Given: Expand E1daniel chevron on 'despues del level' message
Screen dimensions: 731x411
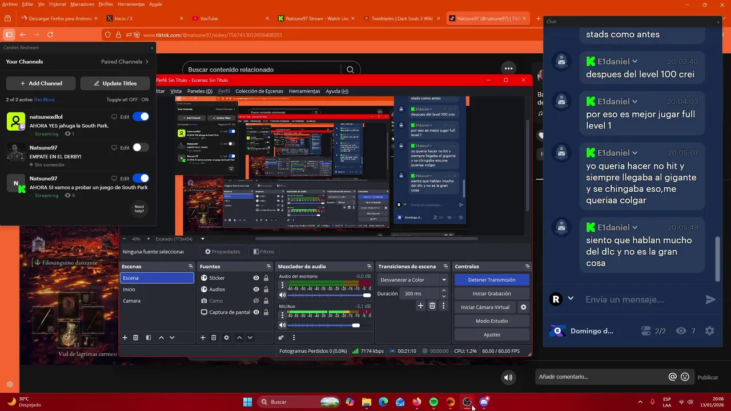Looking at the screenshot, I should point(634,61).
